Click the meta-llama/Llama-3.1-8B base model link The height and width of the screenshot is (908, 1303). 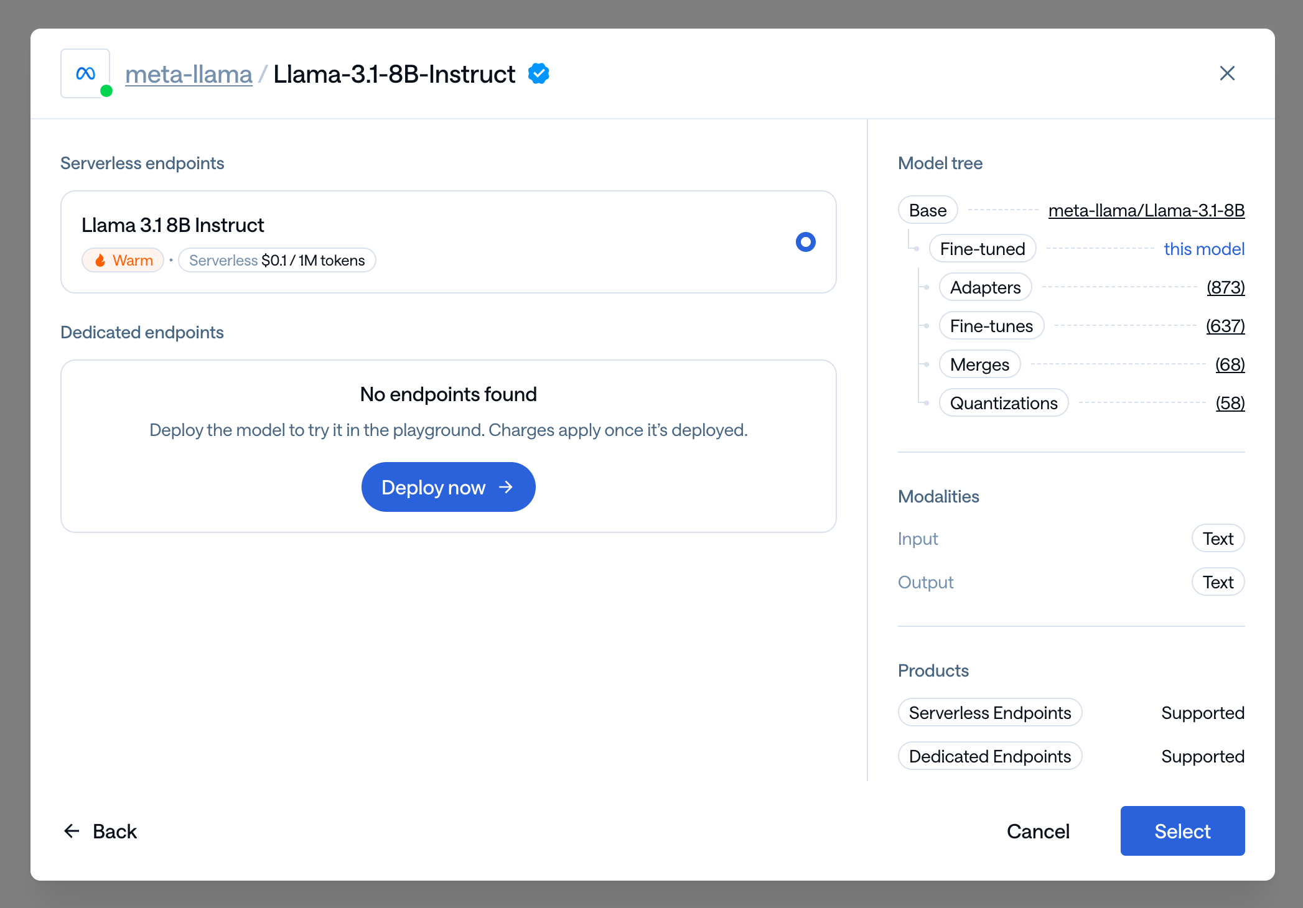pos(1146,210)
